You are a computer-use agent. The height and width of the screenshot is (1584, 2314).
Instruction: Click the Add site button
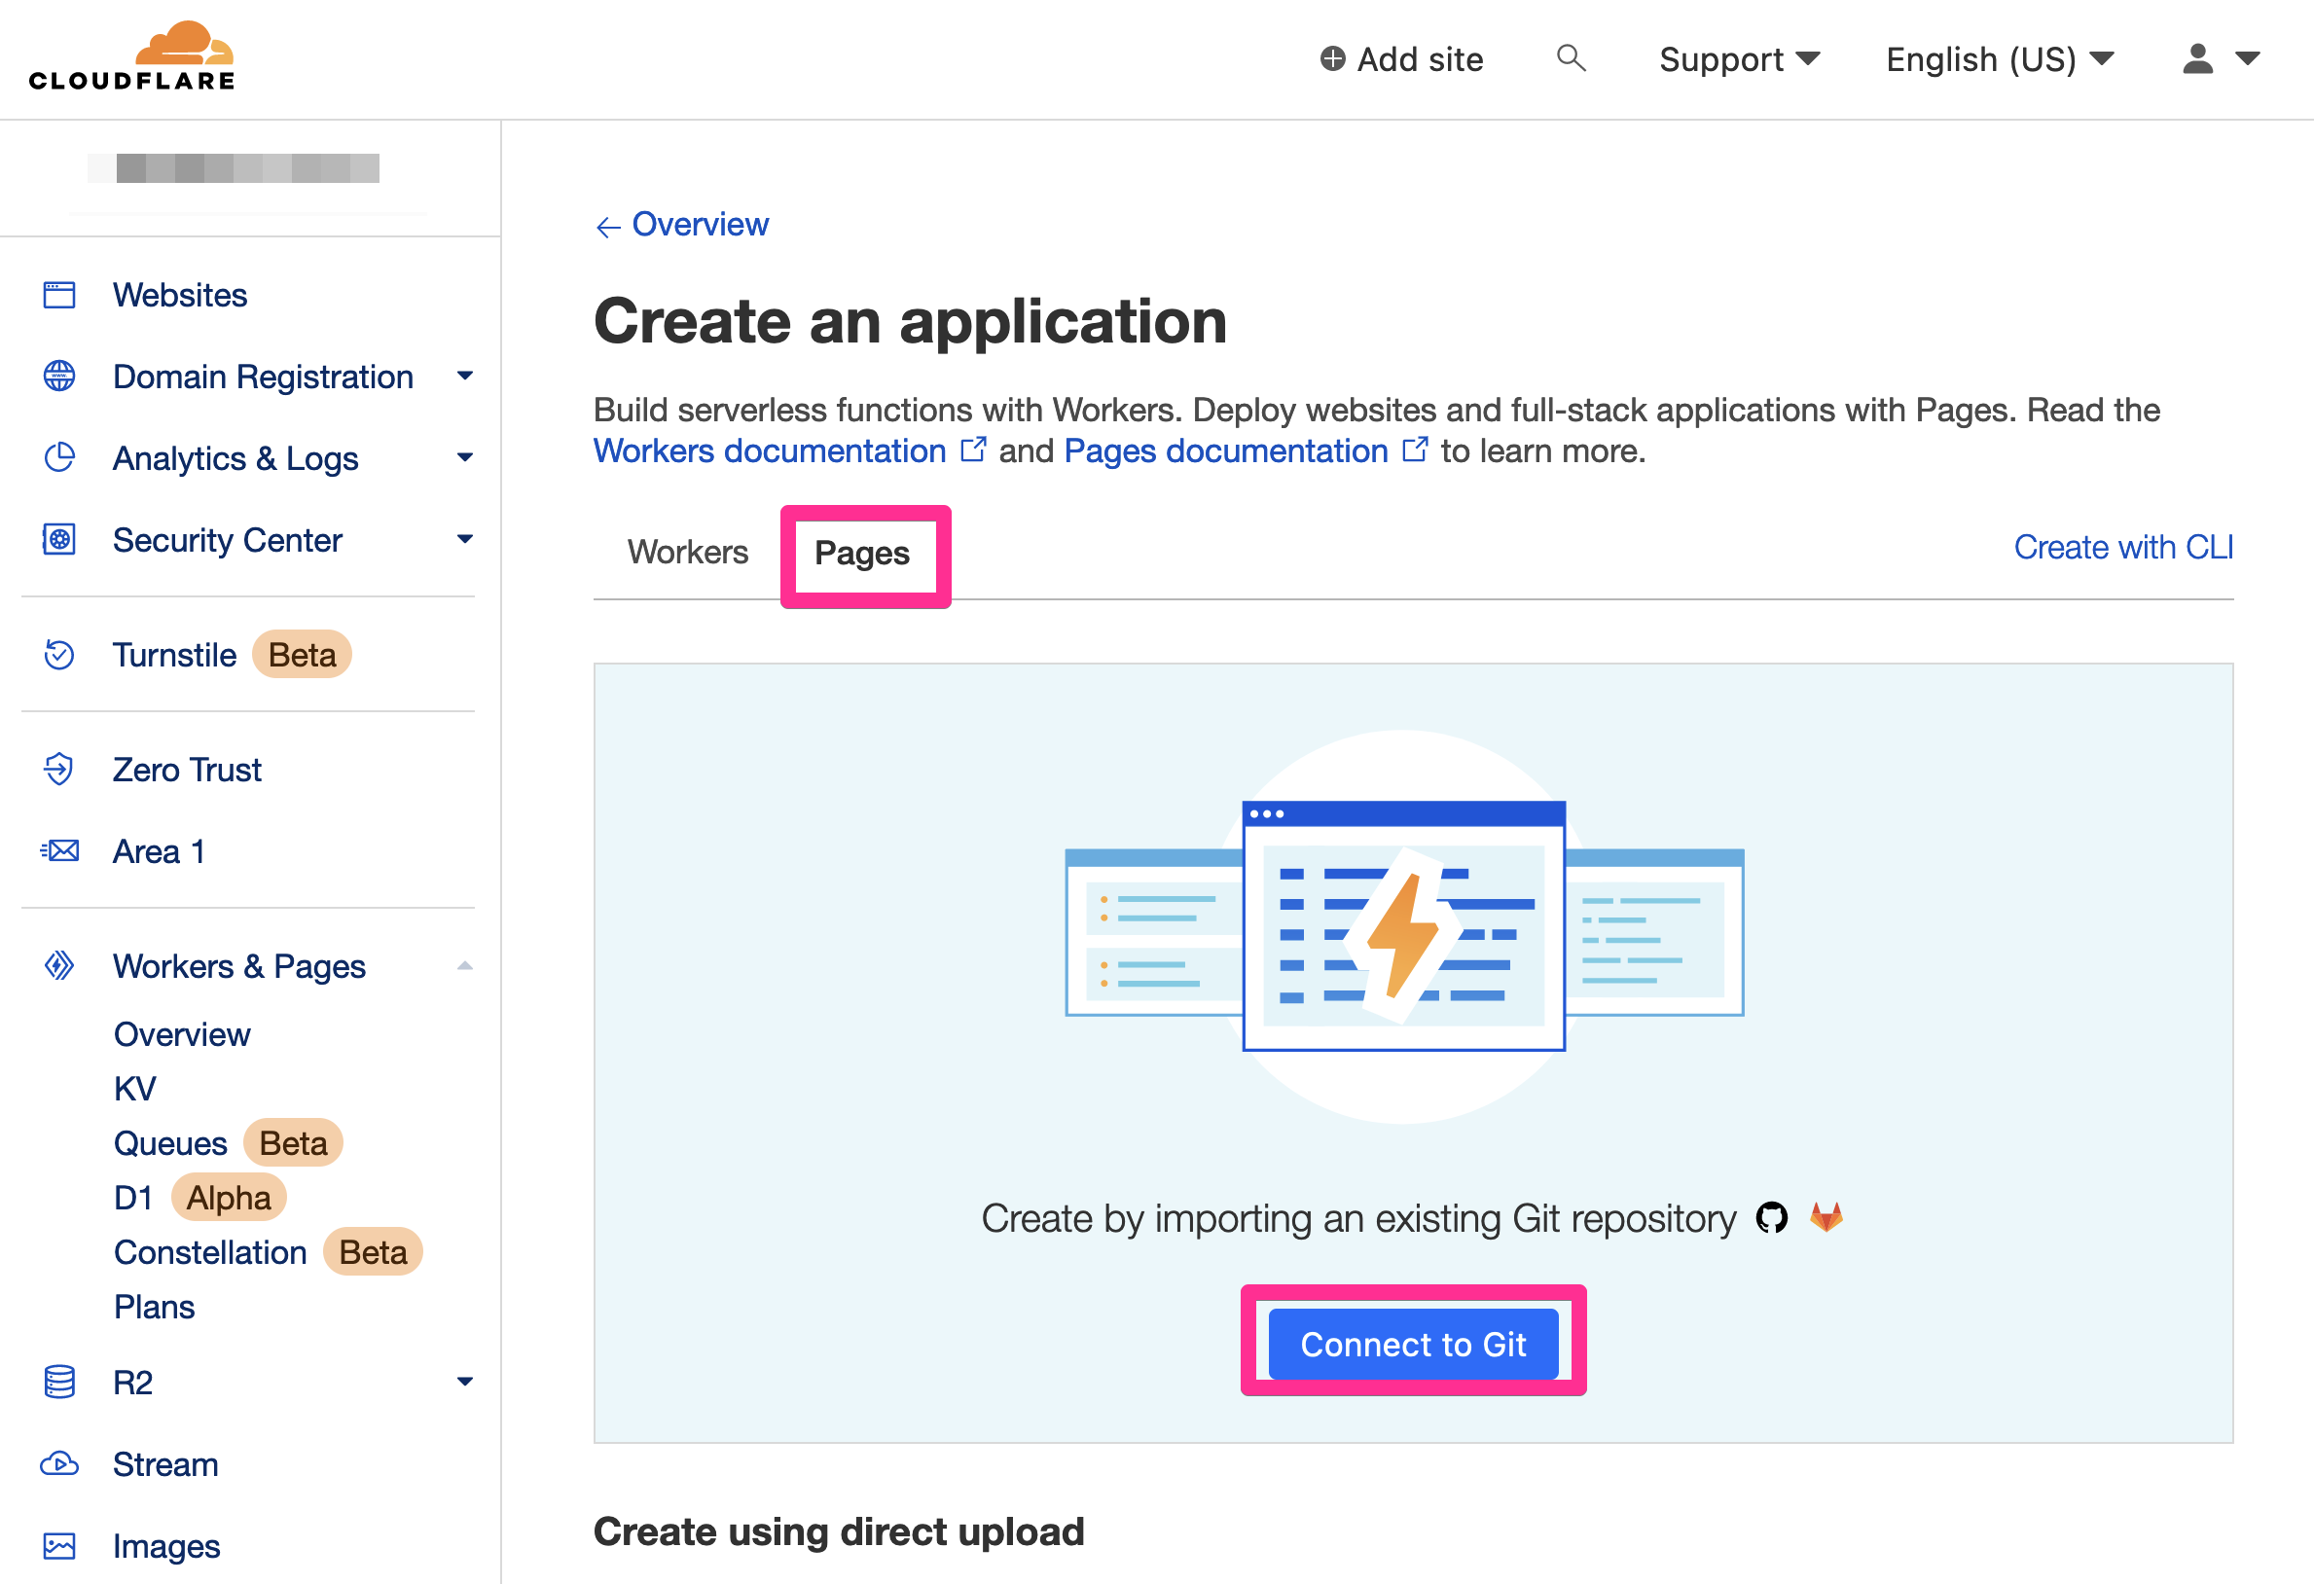coord(1402,58)
